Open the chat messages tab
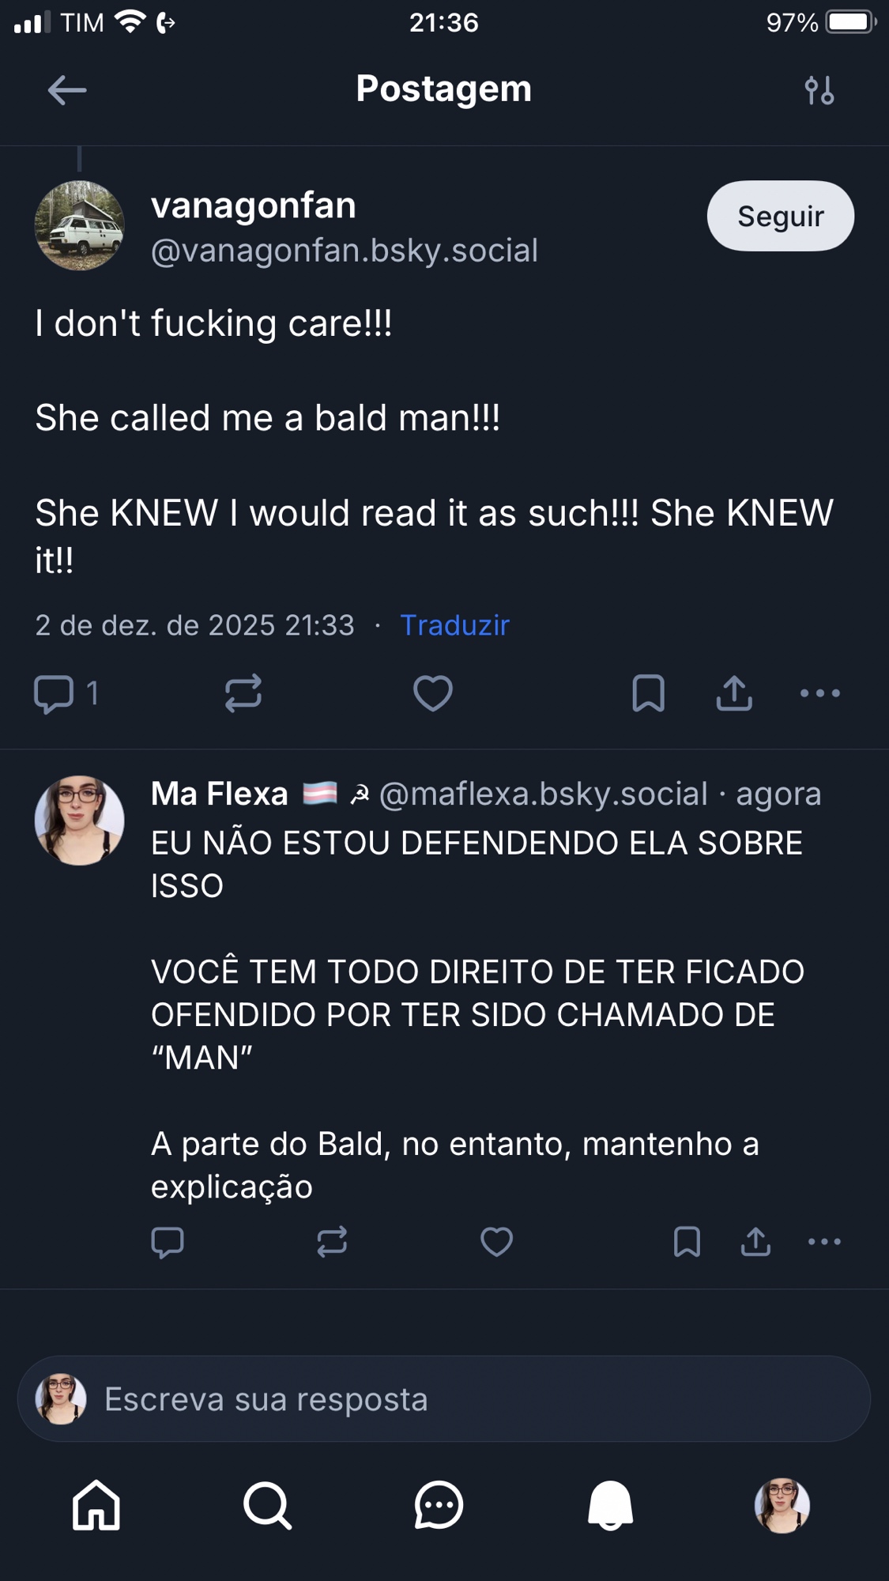The width and height of the screenshot is (889, 1581). click(x=439, y=1505)
